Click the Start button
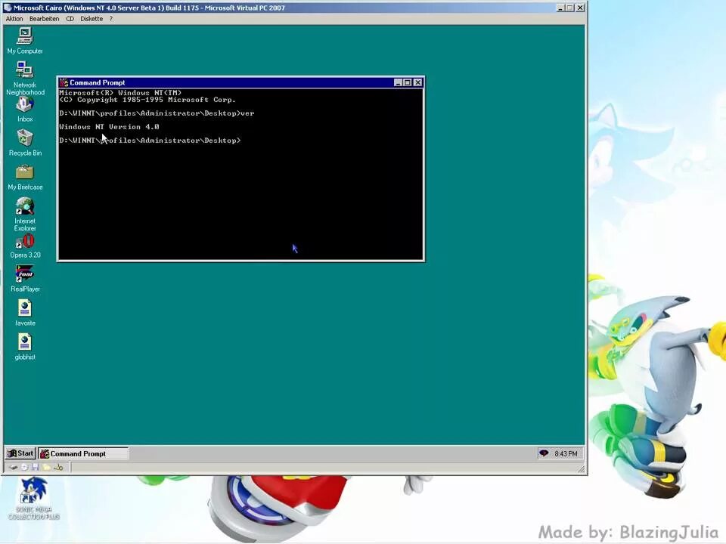 (x=20, y=453)
